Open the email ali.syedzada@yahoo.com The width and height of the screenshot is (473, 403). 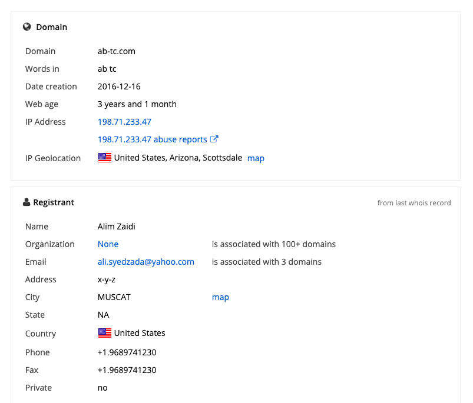pyautogui.click(x=145, y=261)
